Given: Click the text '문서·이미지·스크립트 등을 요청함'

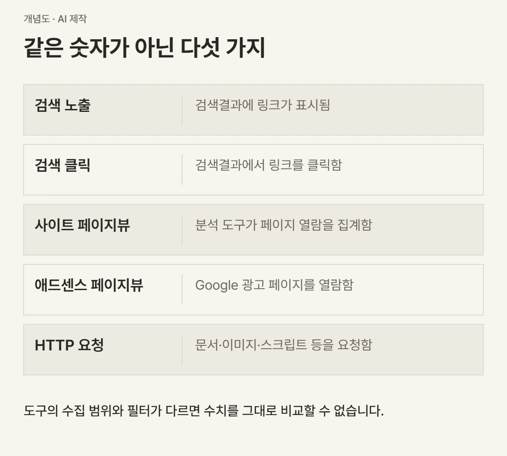Looking at the screenshot, I should pyautogui.click(x=283, y=345).
